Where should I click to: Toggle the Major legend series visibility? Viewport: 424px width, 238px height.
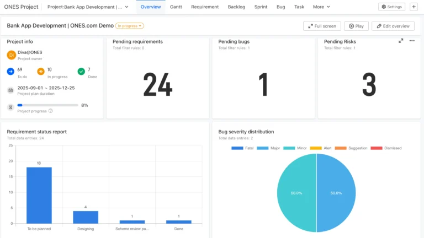click(269, 148)
